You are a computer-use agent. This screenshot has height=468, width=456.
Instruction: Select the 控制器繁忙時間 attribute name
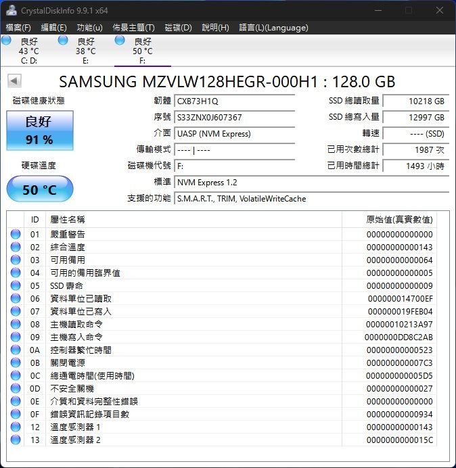[81, 350]
